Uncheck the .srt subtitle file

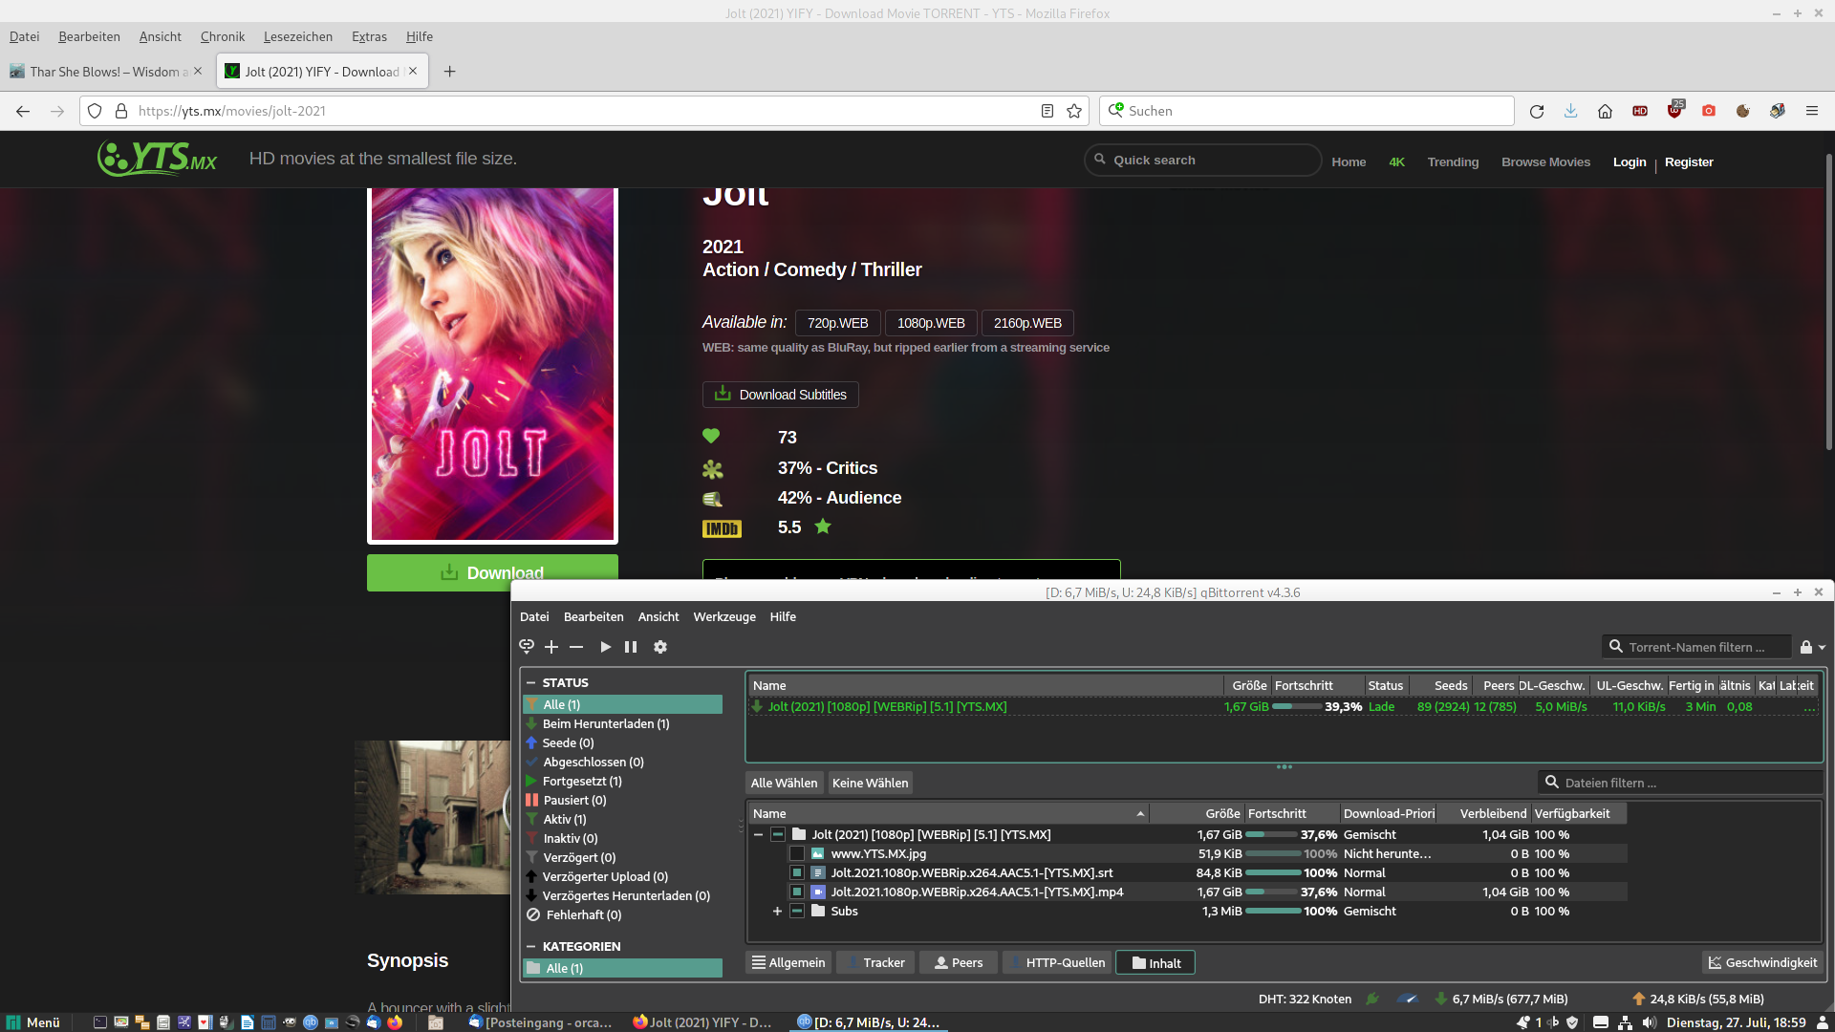pyautogui.click(x=797, y=872)
